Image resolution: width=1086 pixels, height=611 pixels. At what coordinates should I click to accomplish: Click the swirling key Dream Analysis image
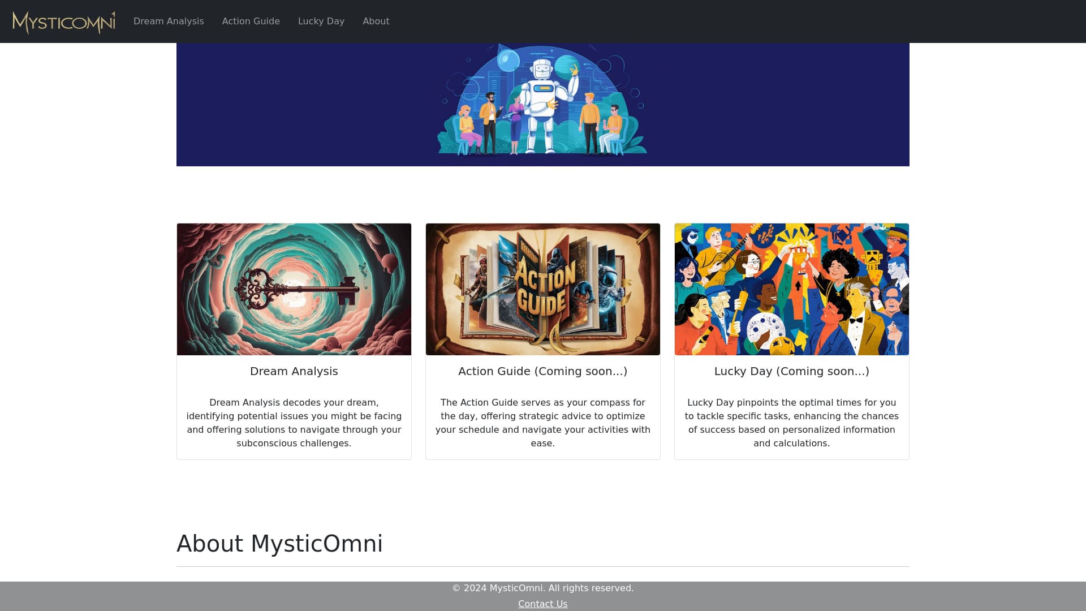pos(294,289)
